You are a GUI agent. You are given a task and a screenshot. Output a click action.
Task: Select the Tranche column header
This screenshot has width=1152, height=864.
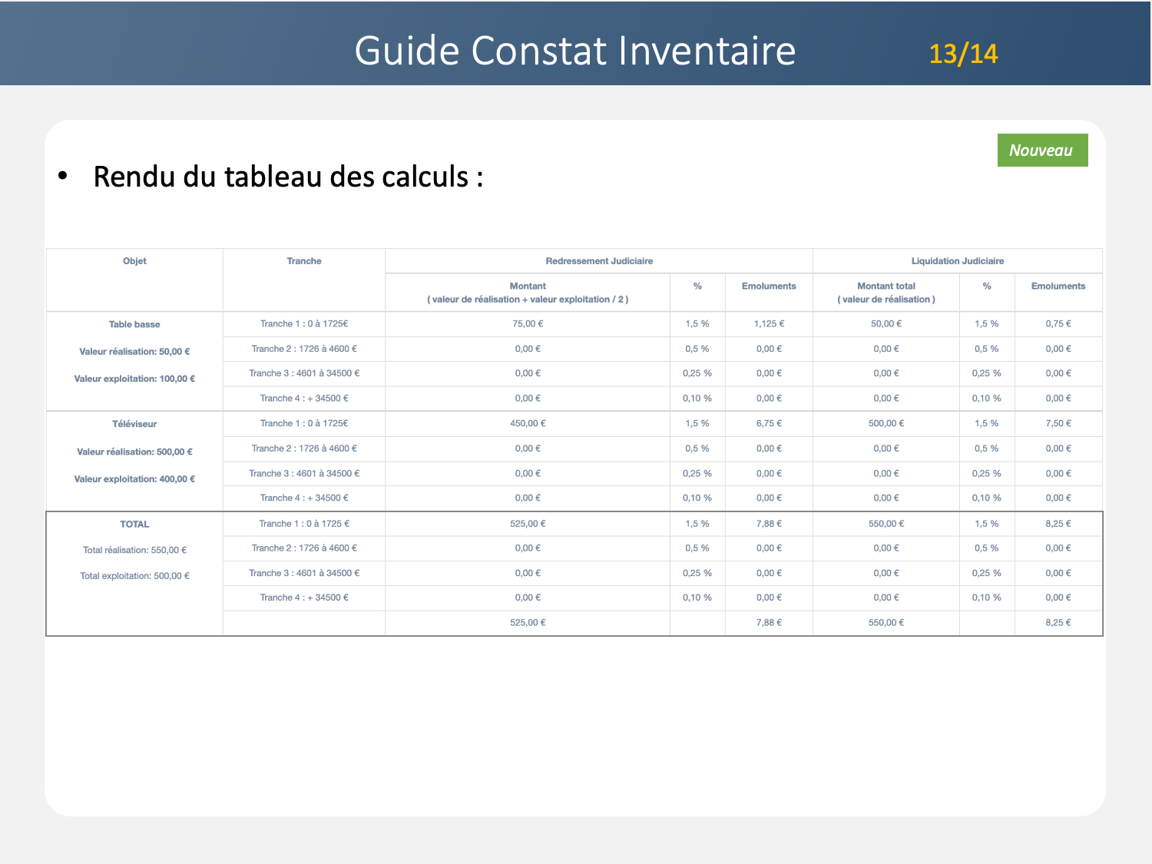coord(304,261)
